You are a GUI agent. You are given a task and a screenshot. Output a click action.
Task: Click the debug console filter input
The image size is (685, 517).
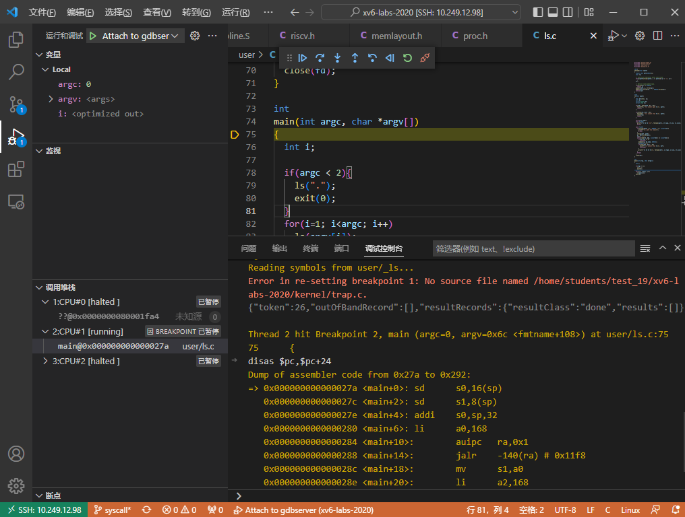click(533, 248)
